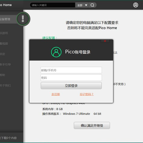This screenshot has height=143, width=143.
Task: Focus the 邮箱/手机号 input field
Action: pyautogui.click(x=71, y=70)
